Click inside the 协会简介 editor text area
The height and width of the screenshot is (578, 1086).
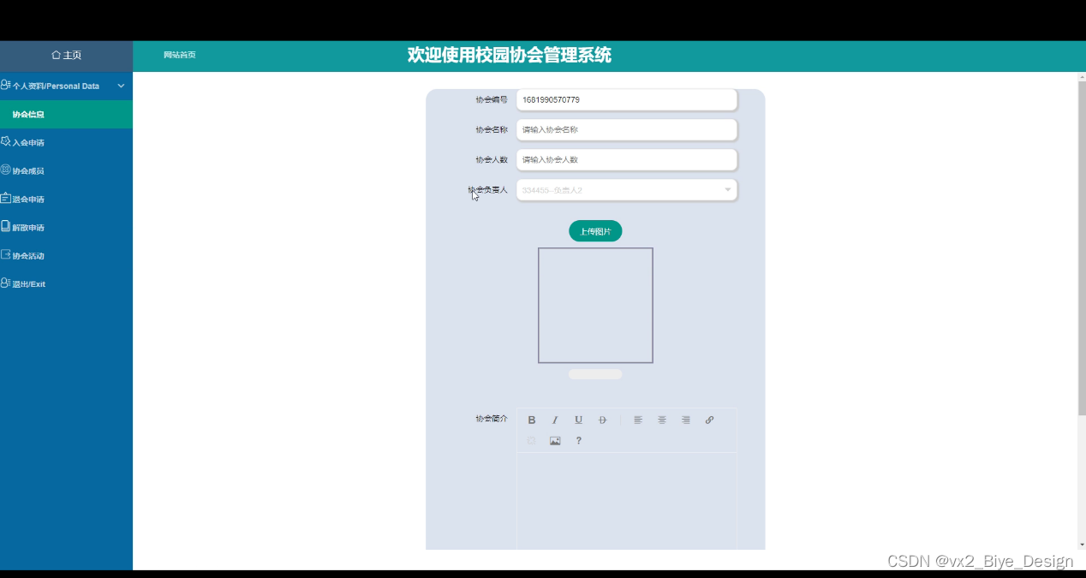coord(627,501)
